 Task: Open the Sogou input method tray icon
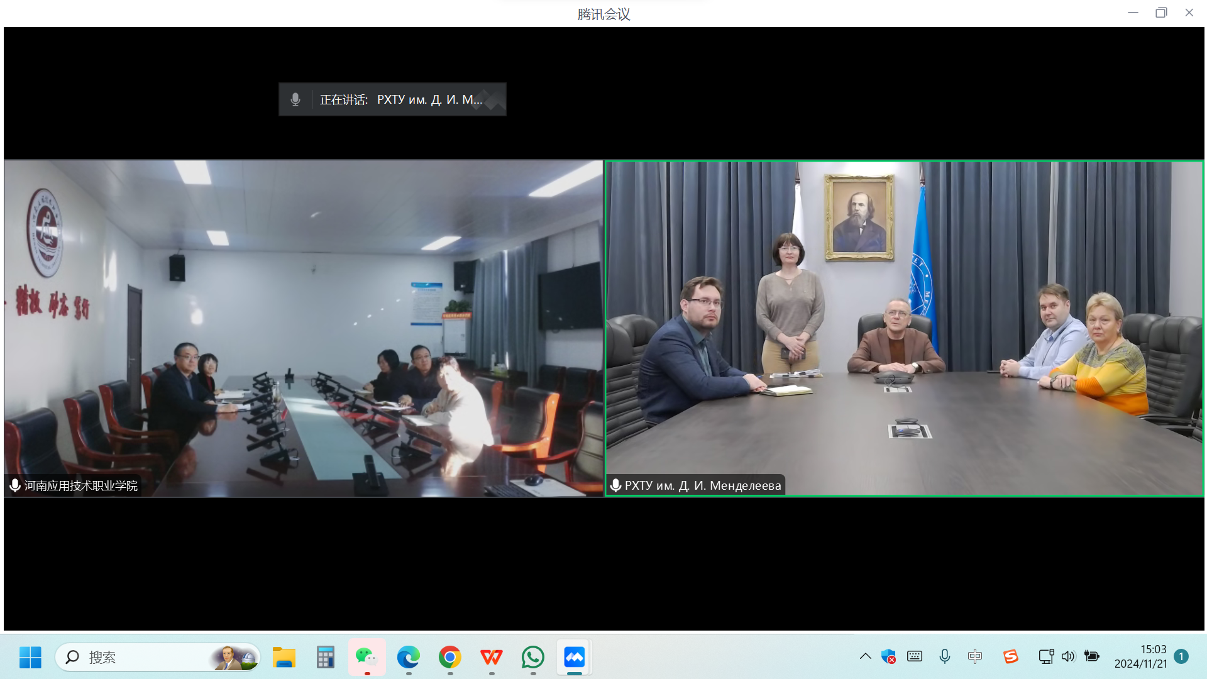[1010, 656]
